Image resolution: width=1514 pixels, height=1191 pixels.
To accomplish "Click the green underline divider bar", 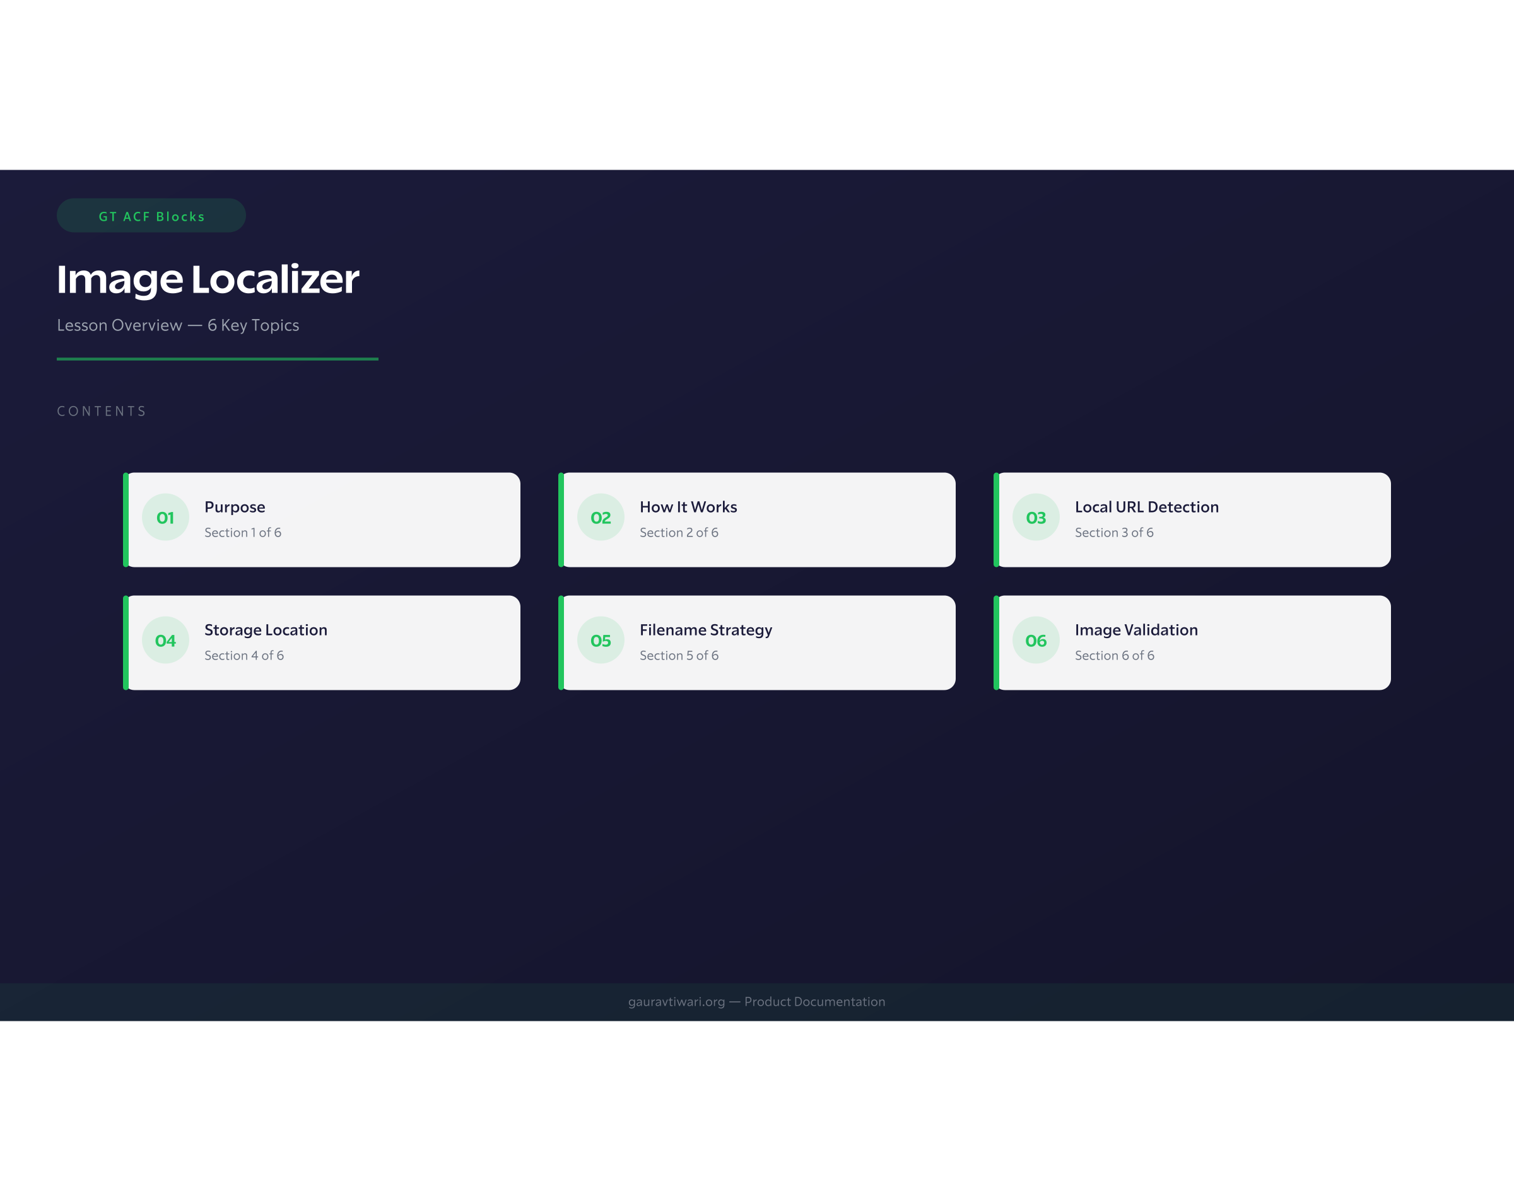I will pyautogui.click(x=217, y=359).
